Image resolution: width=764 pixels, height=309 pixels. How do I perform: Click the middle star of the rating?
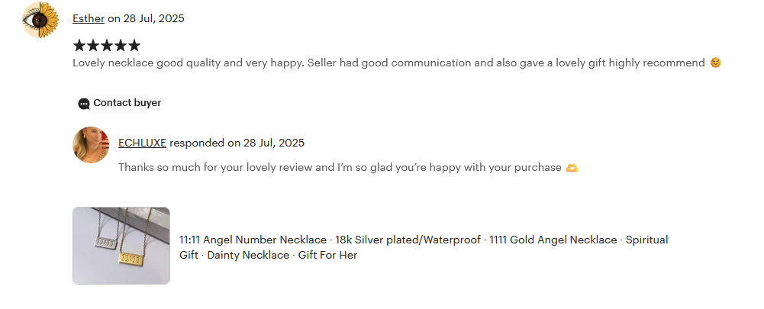107,46
